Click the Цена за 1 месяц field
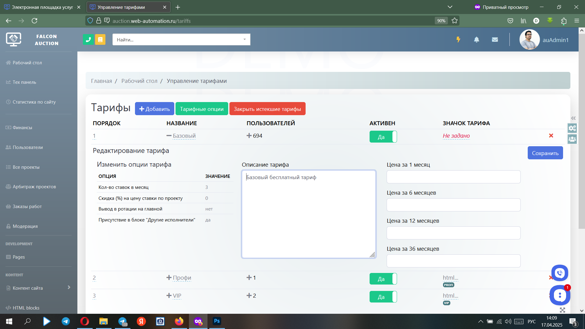The width and height of the screenshot is (585, 329). click(x=453, y=177)
